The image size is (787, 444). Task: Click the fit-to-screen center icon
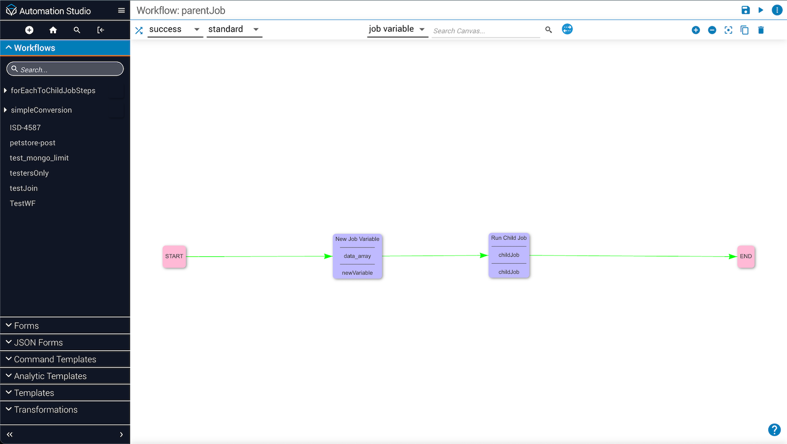(x=728, y=30)
